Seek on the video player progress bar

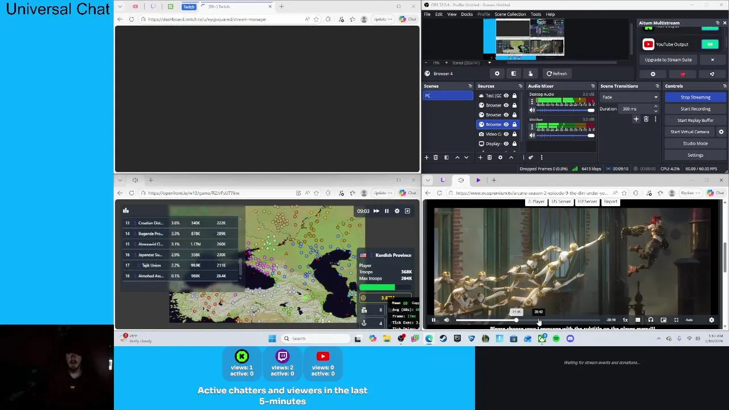click(x=528, y=320)
